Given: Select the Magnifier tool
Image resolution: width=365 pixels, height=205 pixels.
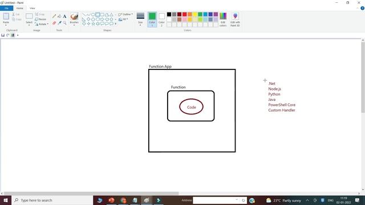Looking at the screenshot, I should pos(64,23).
